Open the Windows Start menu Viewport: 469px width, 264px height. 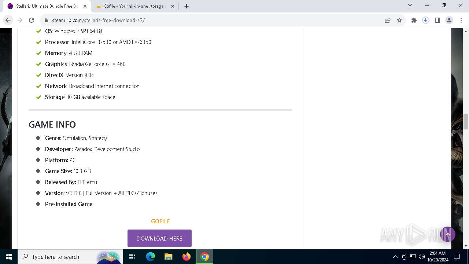[x=9, y=257]
